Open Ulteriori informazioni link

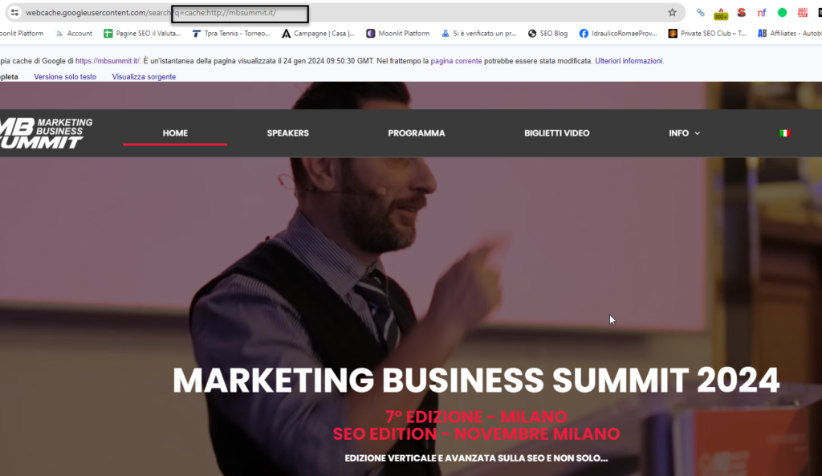point(629,61)
